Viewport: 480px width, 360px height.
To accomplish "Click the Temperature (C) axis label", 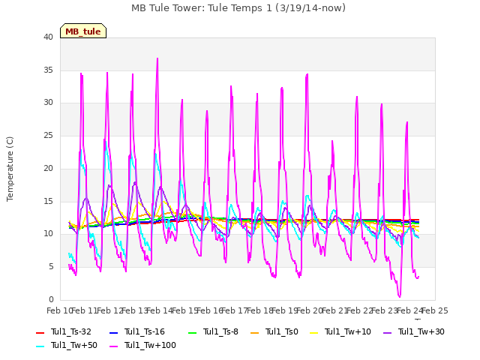I will click(x=10, y=169).
